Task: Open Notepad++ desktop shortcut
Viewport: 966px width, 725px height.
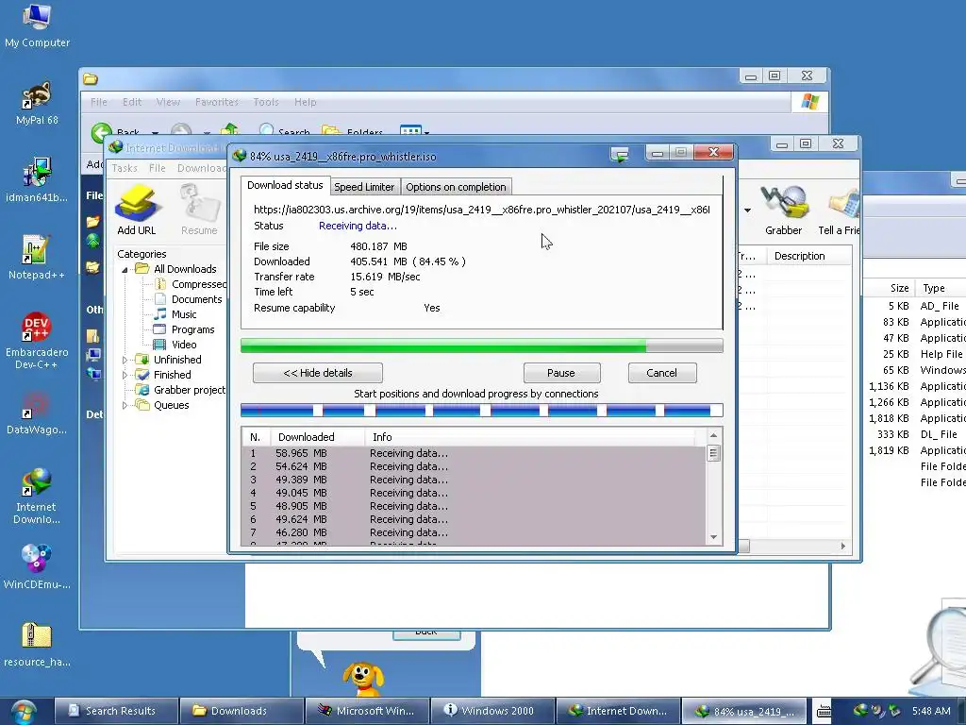Action: 37,258
